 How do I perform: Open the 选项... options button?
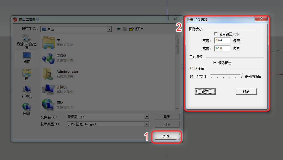click(x=167, y=136)
